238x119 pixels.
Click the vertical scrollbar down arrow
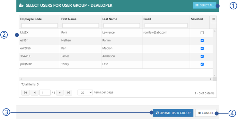pos(215,75)
